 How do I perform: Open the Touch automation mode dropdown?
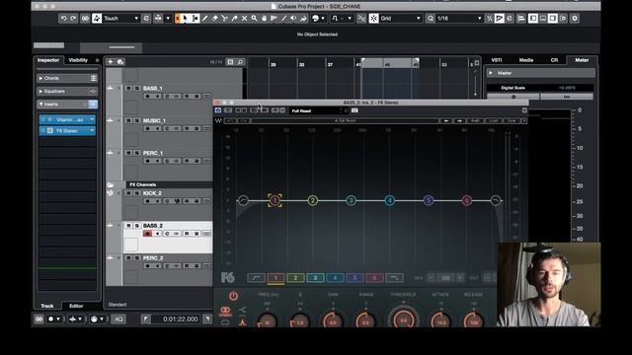pos(120,19)
